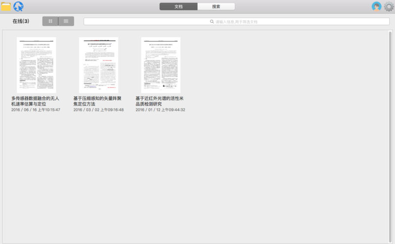Open the user avatar profile

[x=377, y=6]
